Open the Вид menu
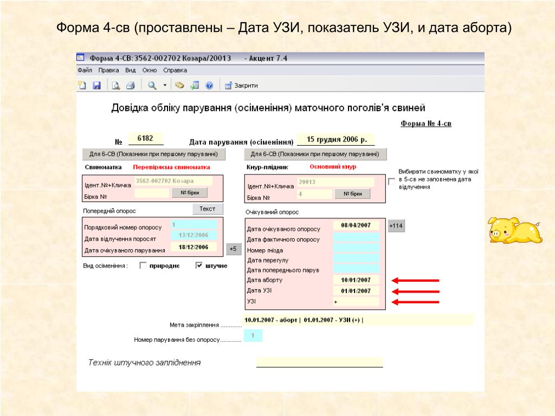Viewport: 555px width, 416px height. click(131, 70)
